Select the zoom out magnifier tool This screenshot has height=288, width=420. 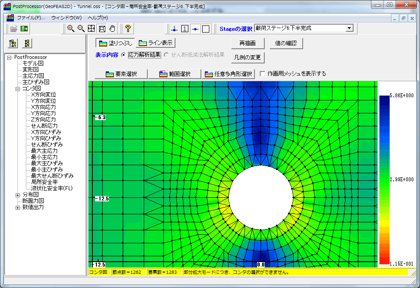click(81, 29)
